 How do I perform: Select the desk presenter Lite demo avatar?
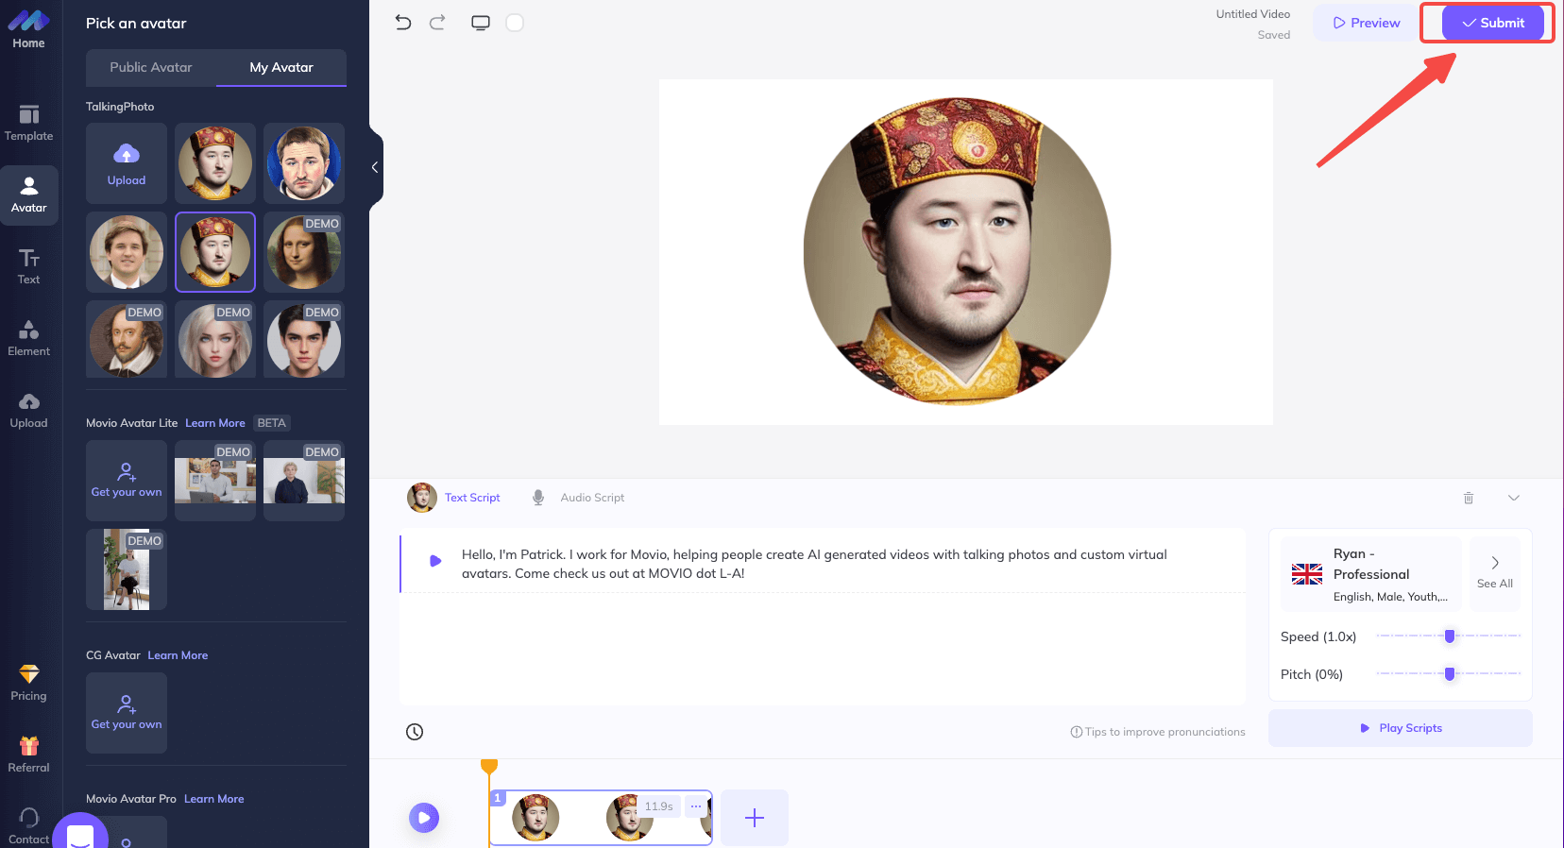(215, 481)
